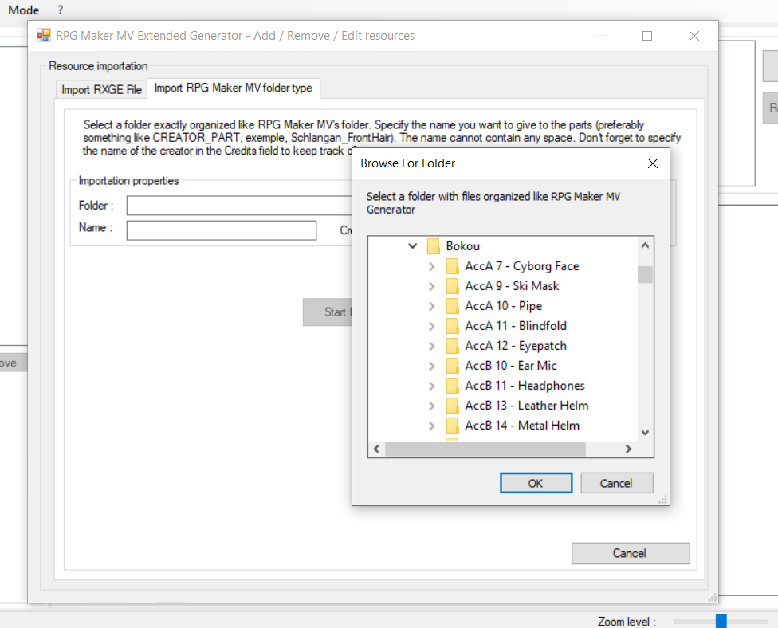Image resolution: width=778 pixels, height=628 pixels.
Task: Click the horizontal scrollbar thumb in folder tree
Action: tap(485, 449)
